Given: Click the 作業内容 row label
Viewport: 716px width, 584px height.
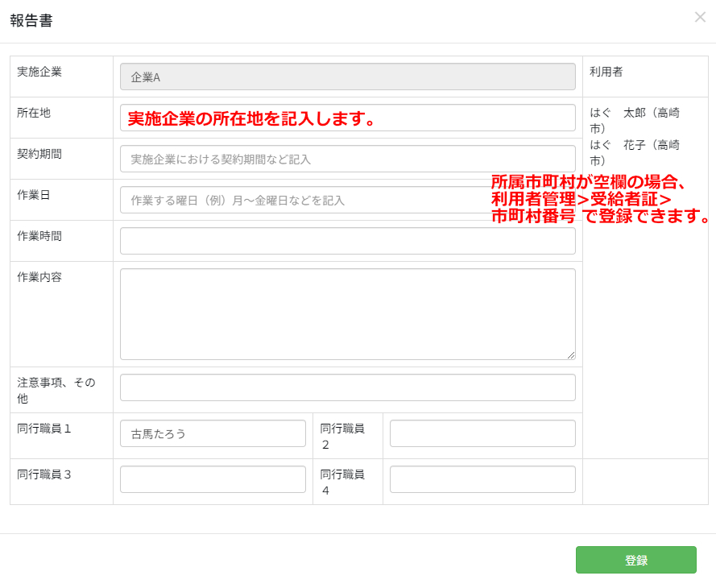Looking at the screenshot, I should coord(39,277).
